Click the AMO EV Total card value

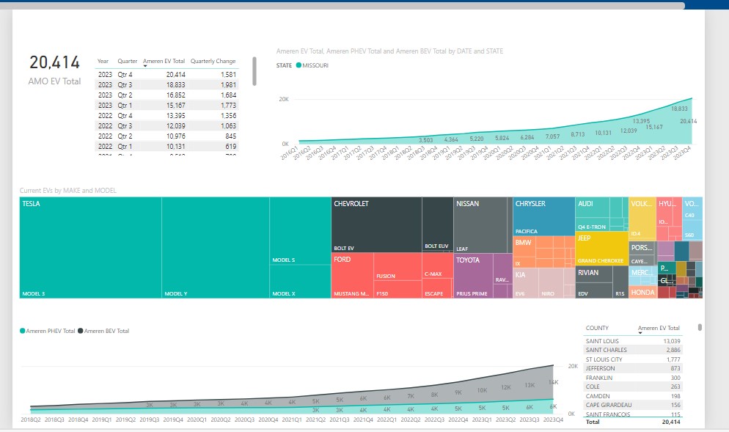tap(55, 64)
